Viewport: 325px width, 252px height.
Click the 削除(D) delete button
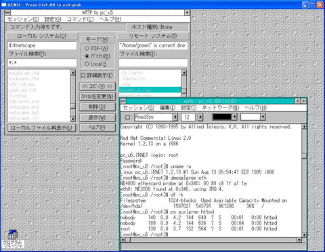point(97,107)
